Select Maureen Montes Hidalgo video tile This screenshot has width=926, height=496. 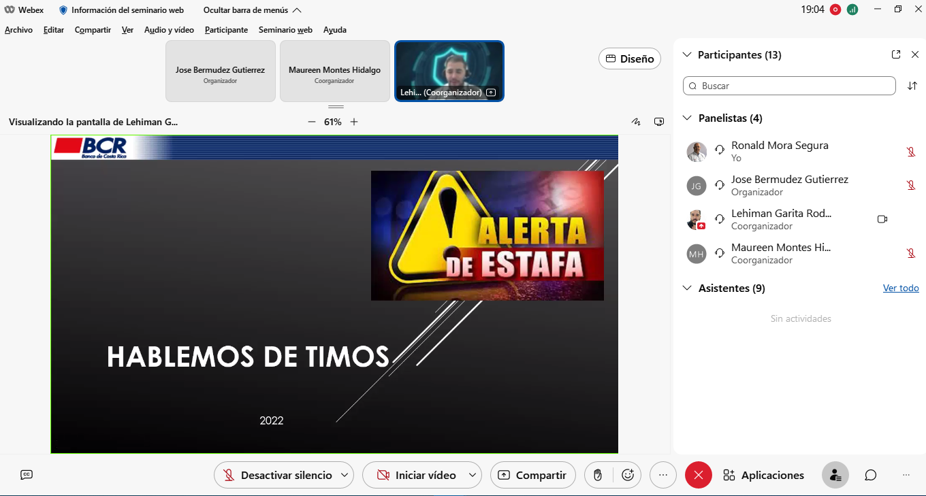pyautogui.click(x=335, y=71)
